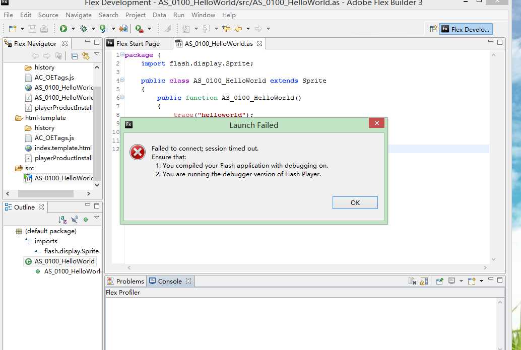The image size is (521, 350).
Task: Open the Outline view menu triangle
Action: tap(97, 218)
